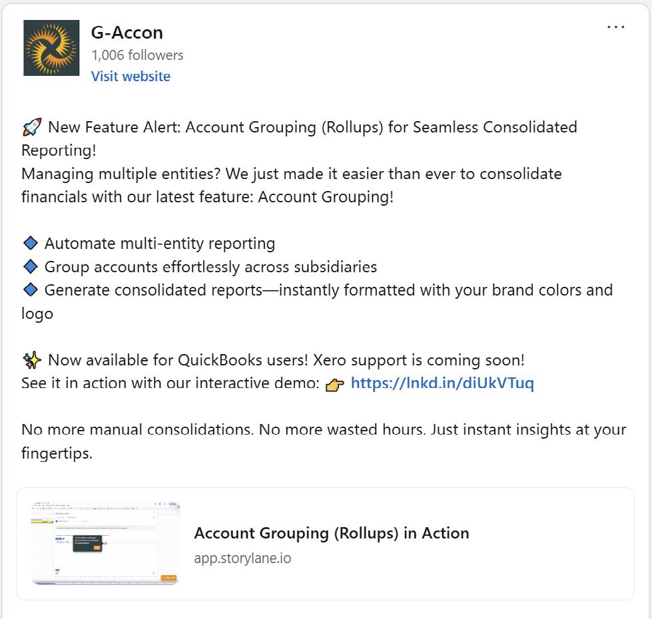Click the pointing hand emoji before the link
The height and width of the screenshot is (619, 652).
point(334,384)
